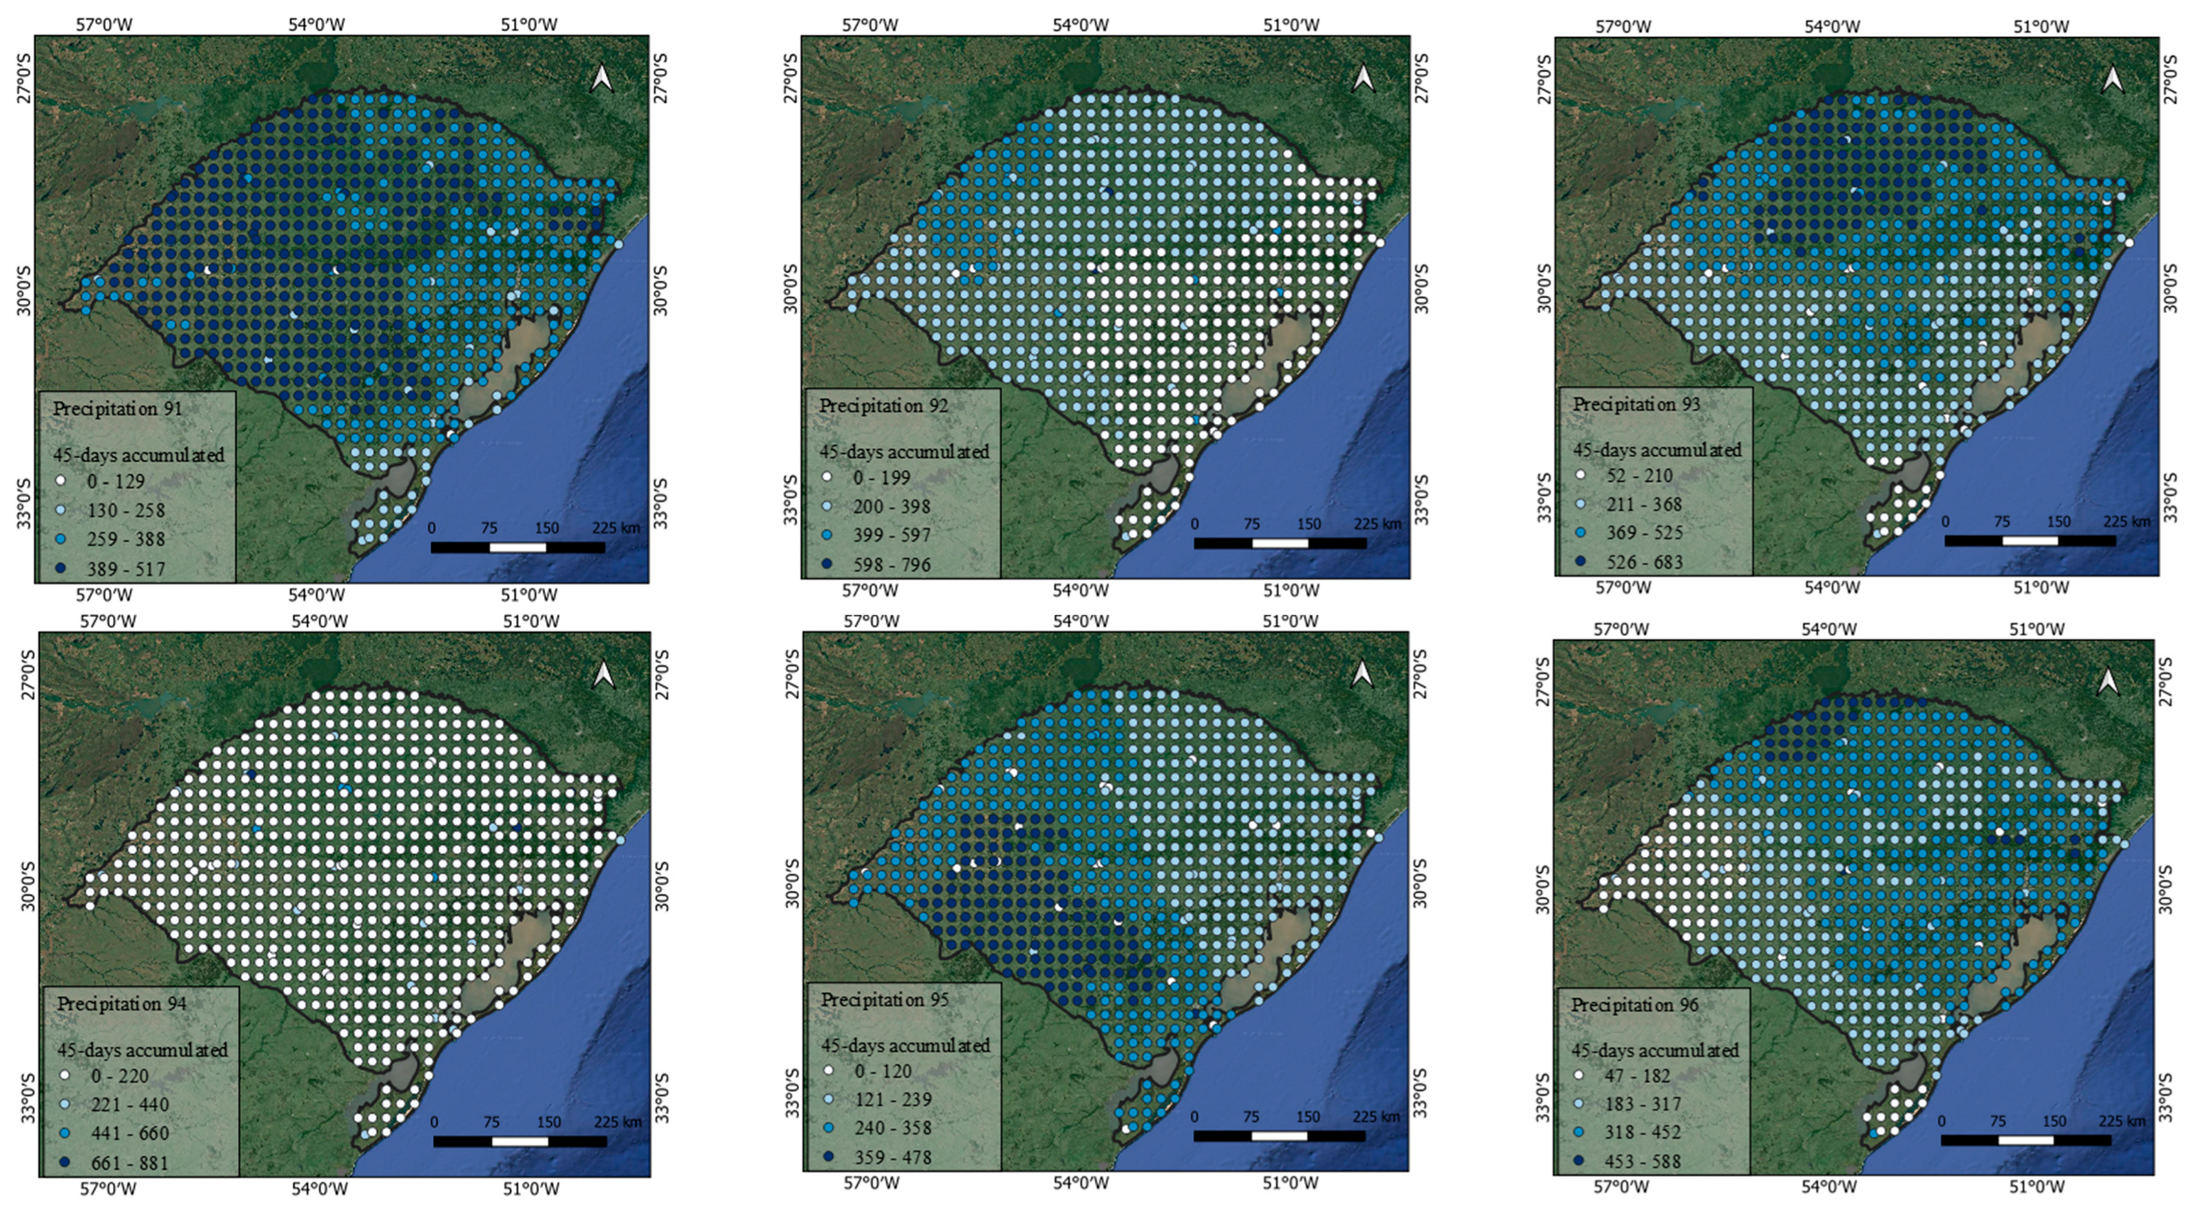Click the 225 km label on Precipitation 94 map
The image size is (2190, 1210).
617,1123
